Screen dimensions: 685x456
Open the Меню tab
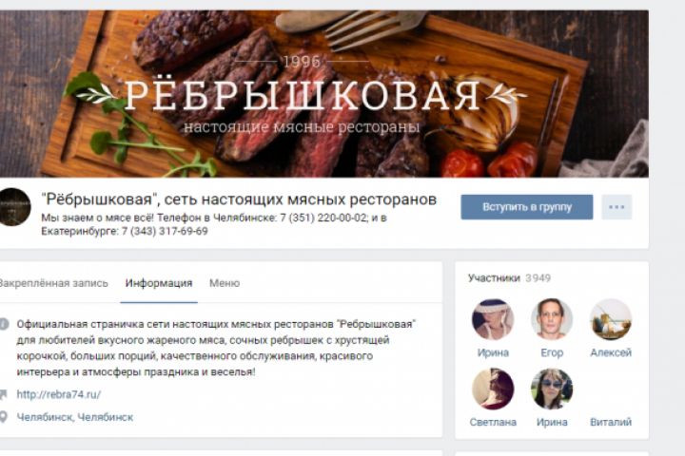point(225,283)
